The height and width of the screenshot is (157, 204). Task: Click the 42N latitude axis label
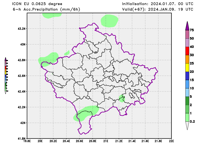[23, 123]
